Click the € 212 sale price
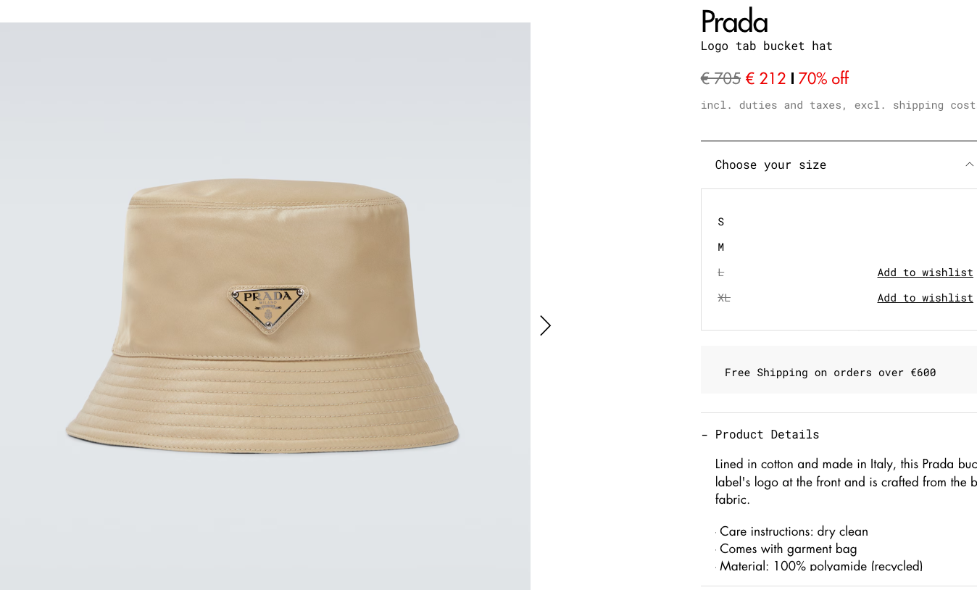The height and width of the screenshot is (590, 977). pos(765,78)
